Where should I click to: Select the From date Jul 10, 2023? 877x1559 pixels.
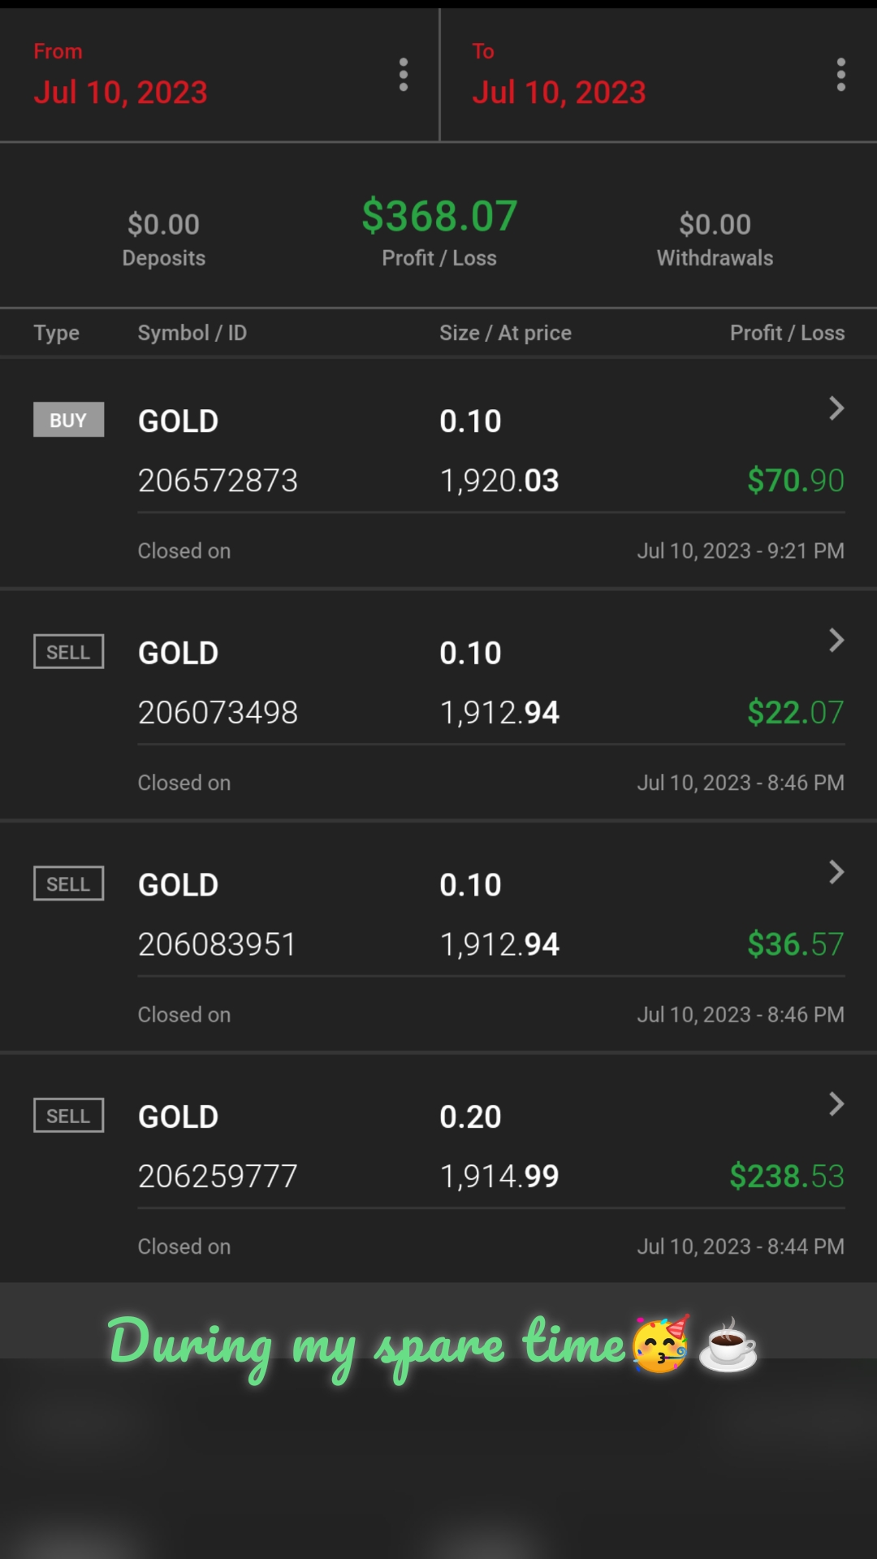pos(120,92)
